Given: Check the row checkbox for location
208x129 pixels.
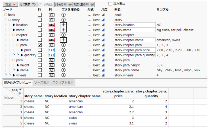Looking at the screenshot, I should coord(40,25).
